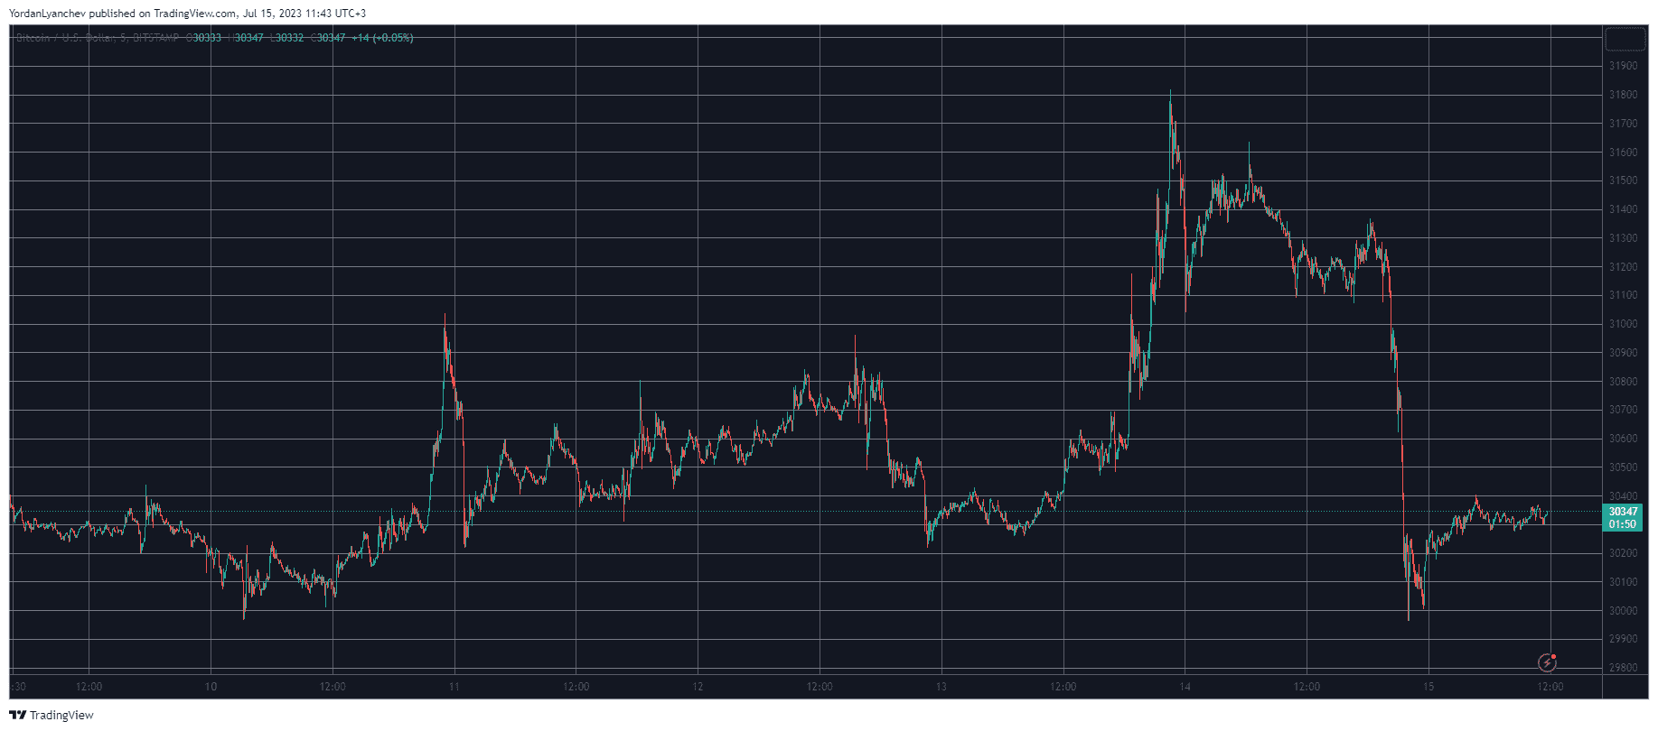
Task: Click the 31700 price axis label
Action: pos(1623,124)
